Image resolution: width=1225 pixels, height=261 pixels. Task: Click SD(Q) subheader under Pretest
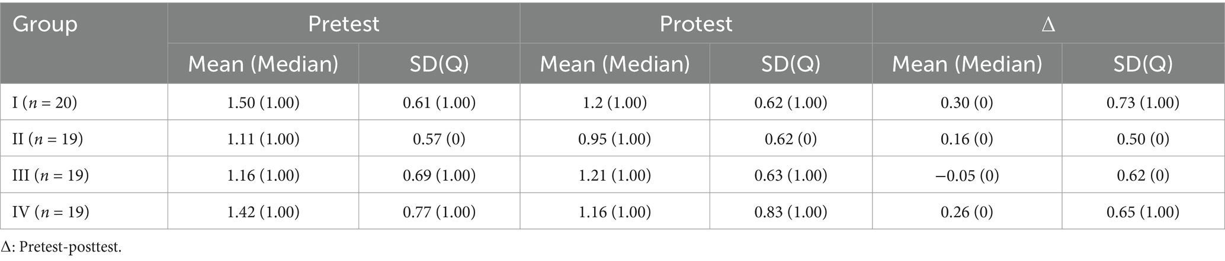click(439, 64)
